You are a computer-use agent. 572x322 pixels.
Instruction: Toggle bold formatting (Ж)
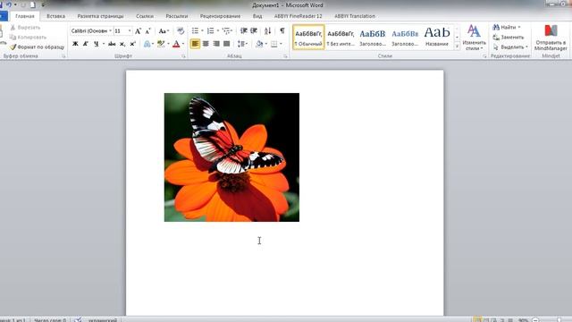point(75,44)
